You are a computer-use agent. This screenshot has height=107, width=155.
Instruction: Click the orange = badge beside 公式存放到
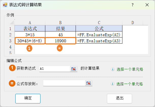[x=12, y=83]
